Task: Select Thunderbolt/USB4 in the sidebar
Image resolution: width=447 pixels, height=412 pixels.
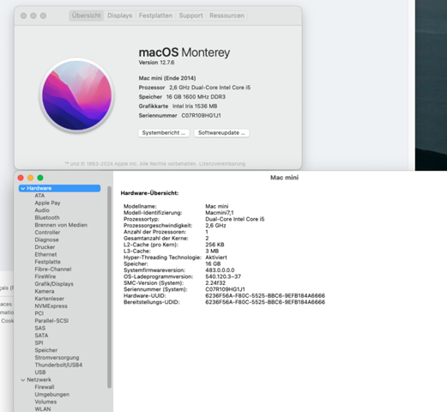Action: [58, 365]
